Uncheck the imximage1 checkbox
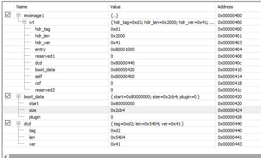 8,15
